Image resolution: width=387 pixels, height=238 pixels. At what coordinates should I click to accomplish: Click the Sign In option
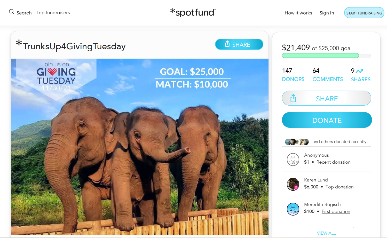click(327, 13)
